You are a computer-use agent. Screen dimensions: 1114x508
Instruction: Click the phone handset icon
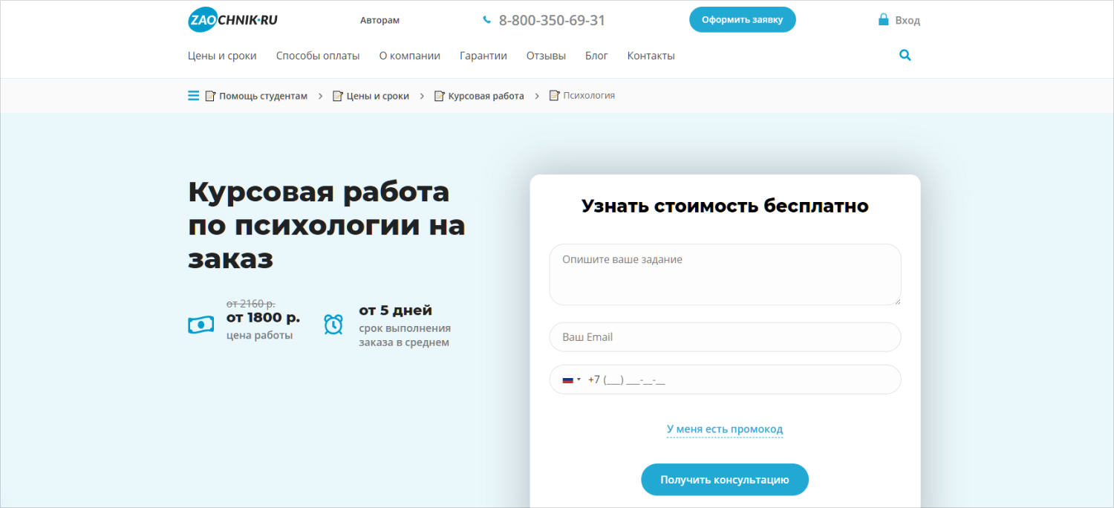(x=486, y=20)
